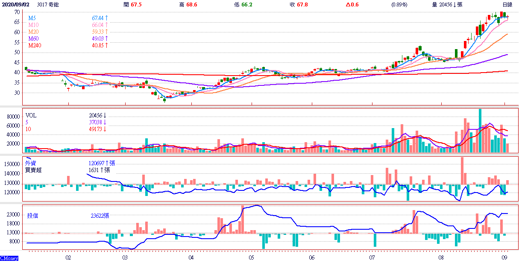Jump to month 05 on the time axis
519x266 pixels.
(x=251, y=258)
